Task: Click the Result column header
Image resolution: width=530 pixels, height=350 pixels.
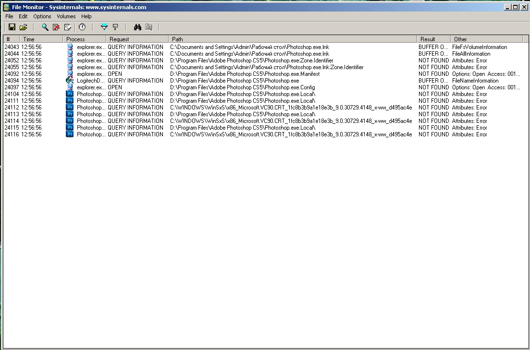Action: (x=434, y=39)
